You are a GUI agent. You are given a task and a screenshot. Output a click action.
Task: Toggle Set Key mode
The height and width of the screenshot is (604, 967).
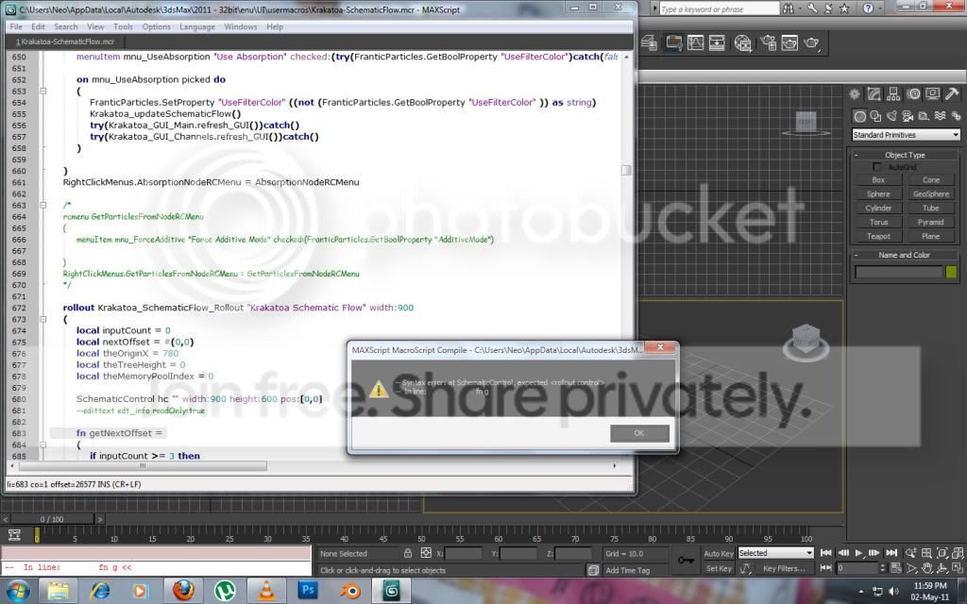(x=719, y=568)
